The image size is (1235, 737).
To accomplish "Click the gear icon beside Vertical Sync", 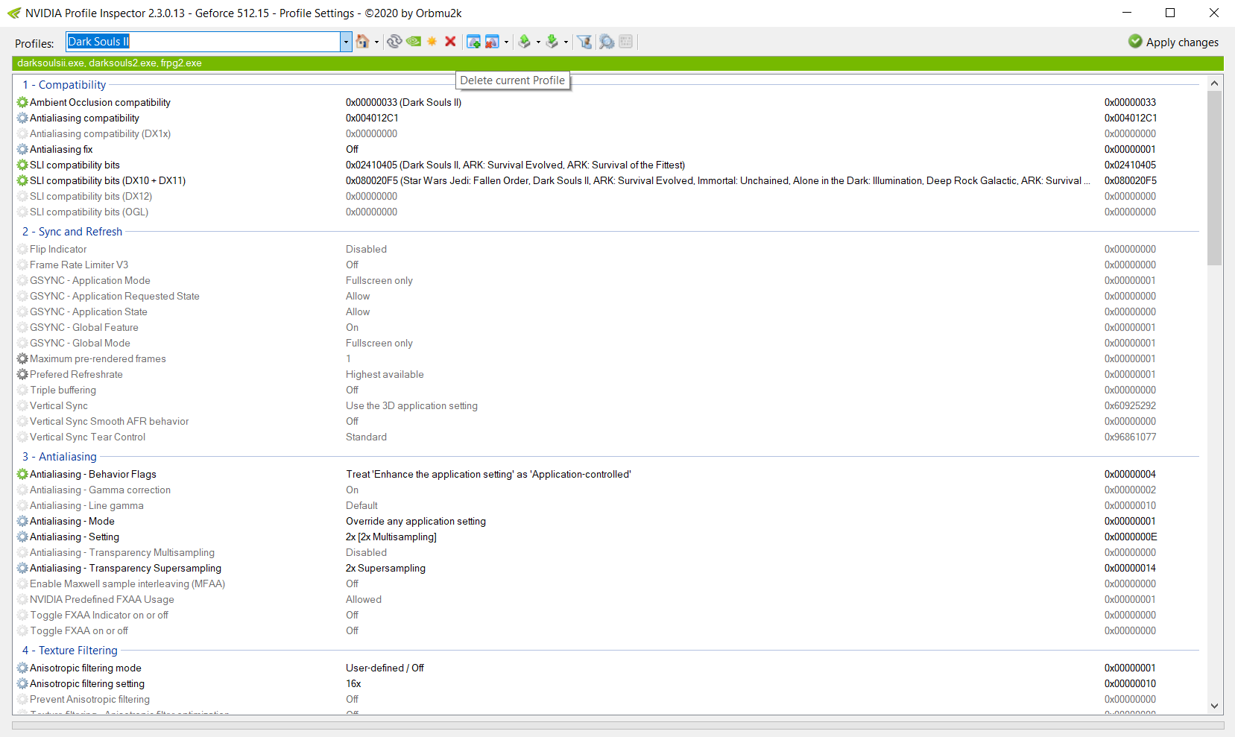I will point(22,405).
